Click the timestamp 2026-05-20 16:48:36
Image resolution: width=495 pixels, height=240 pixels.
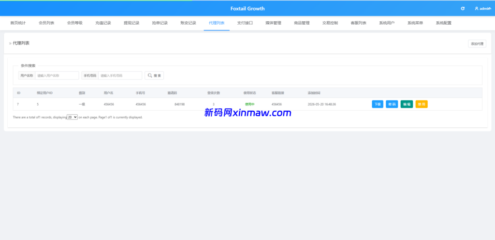pyautogui.click(x=321, y=104)
